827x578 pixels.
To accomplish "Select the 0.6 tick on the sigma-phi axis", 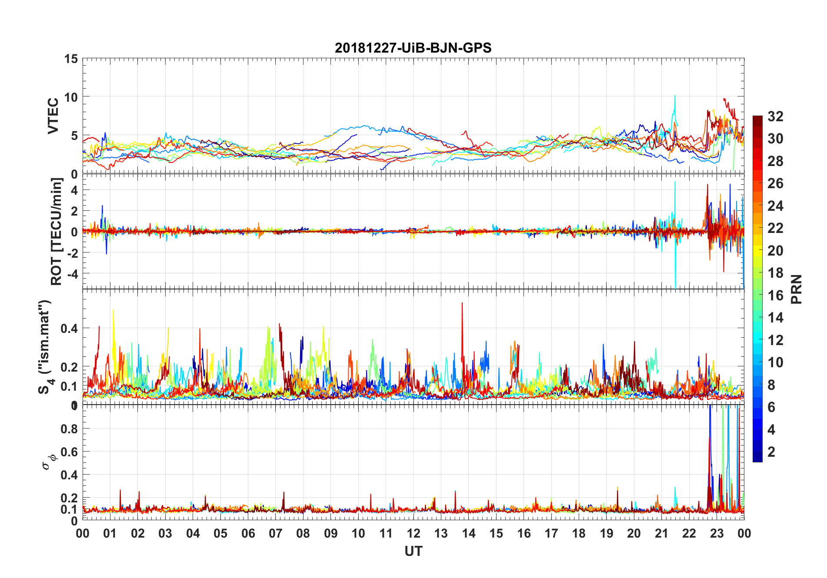I will click(69, 452).
